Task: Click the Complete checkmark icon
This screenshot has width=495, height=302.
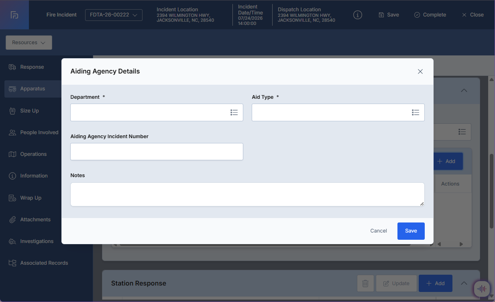Action: click(417, 15)
